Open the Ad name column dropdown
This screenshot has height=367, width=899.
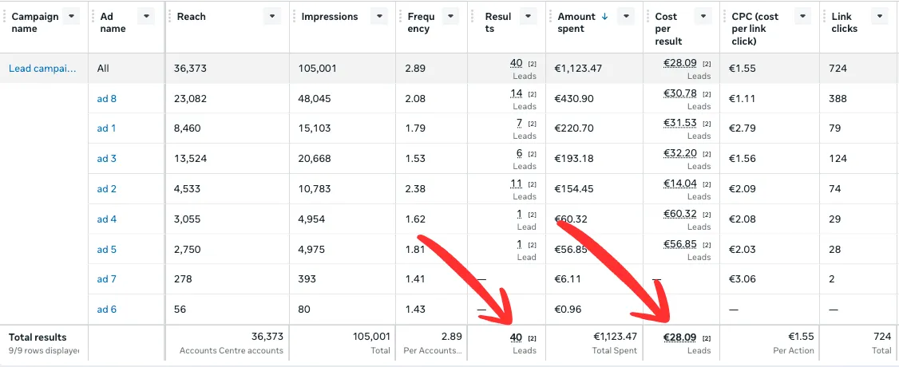(145, 17)
